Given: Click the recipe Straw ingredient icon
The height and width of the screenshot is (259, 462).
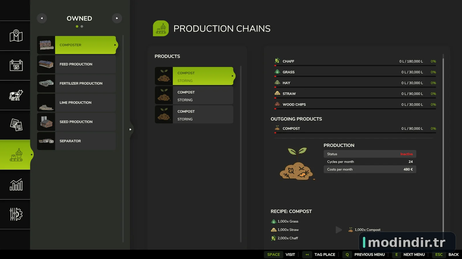Looking at the screenshot, I should point(274,230).
